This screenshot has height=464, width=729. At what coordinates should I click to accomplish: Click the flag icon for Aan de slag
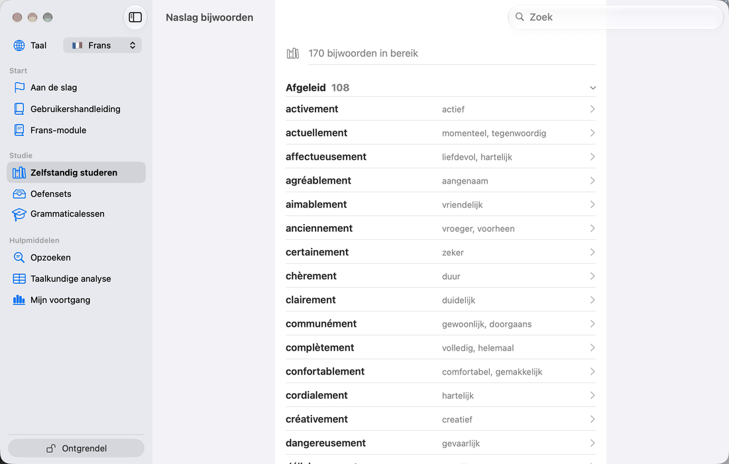click(19, 87)
